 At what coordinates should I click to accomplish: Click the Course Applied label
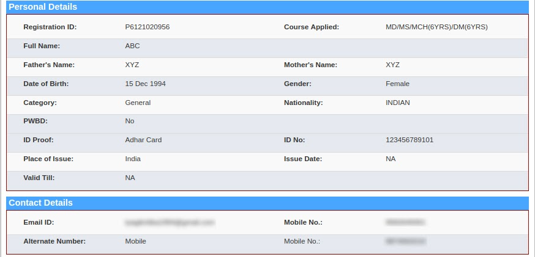coord(312,27)
